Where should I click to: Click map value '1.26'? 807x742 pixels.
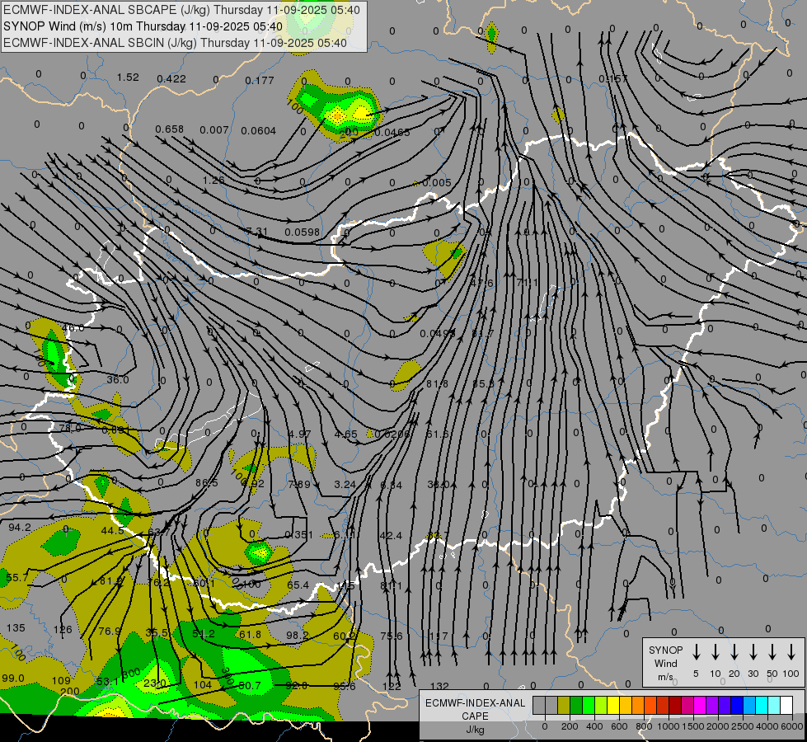[213, 181]
